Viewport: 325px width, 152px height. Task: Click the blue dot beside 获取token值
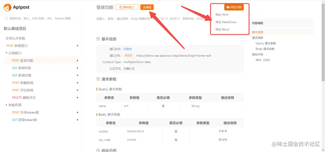pos(78,120)
